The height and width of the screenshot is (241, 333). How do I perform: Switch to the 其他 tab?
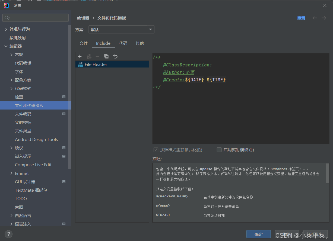(x=140, y=43)
